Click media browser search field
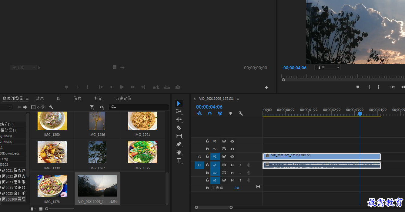Image resolution: width=405 pixels, height=212 pixels. coord(139,107)
